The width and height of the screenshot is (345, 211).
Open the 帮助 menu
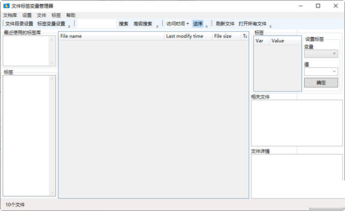click(x=71, y=15)
